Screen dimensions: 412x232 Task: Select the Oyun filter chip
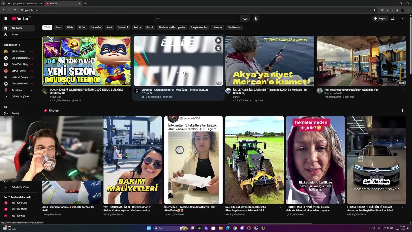(x=59, y=27)
